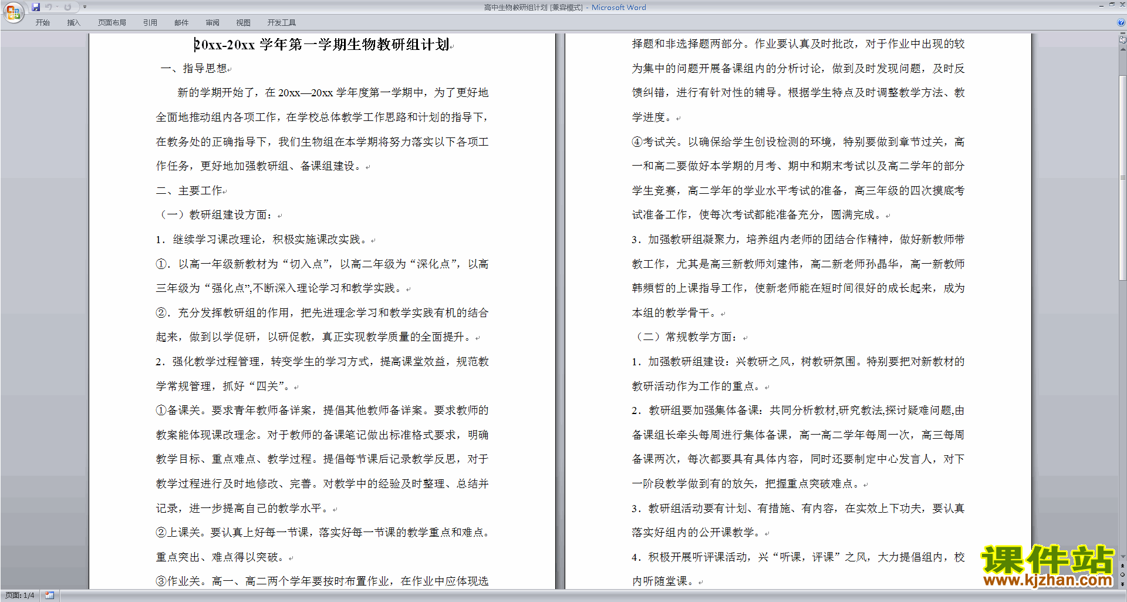This screenshot has height=602, width=1127.
Task: Click the line 1．加强教研组建设
Action: point(798,362)
